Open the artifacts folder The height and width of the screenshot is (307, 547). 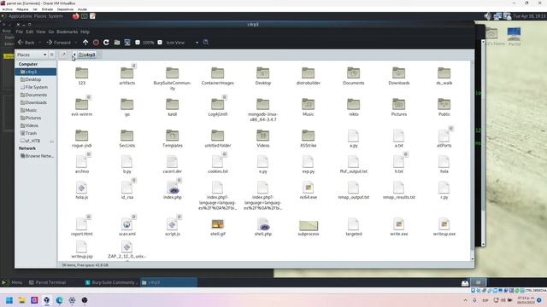coord(127,76)
